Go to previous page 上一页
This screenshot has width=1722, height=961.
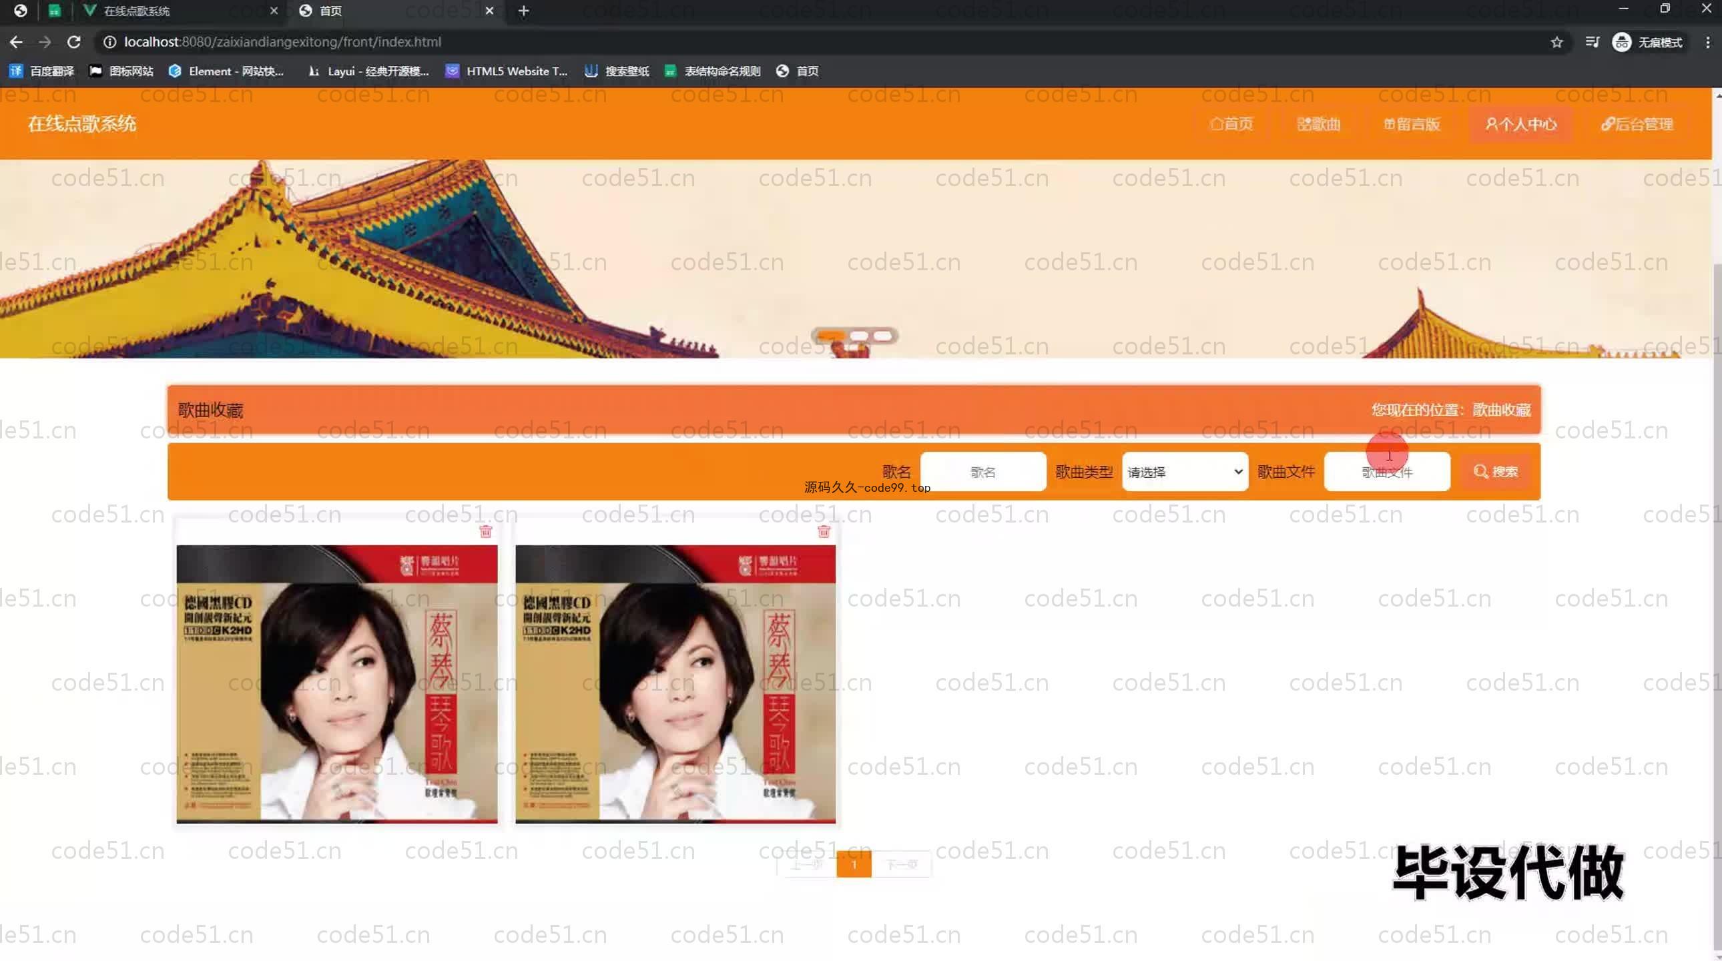point(807,865)
